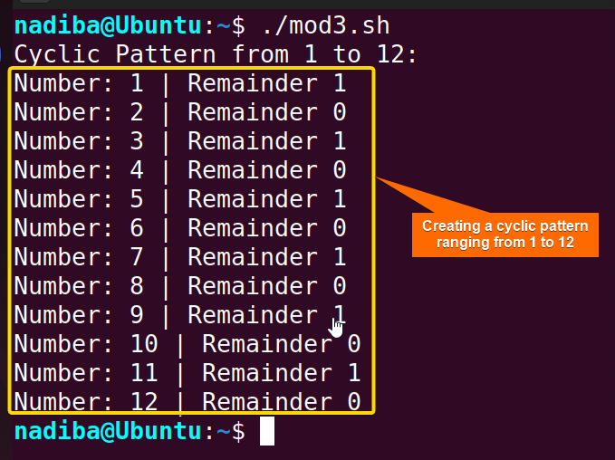Click the Number: 11 output line

[187, 372]
